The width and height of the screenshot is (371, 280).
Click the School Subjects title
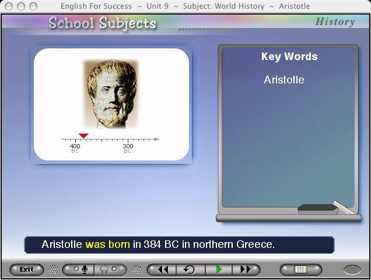tap(103, 23)
